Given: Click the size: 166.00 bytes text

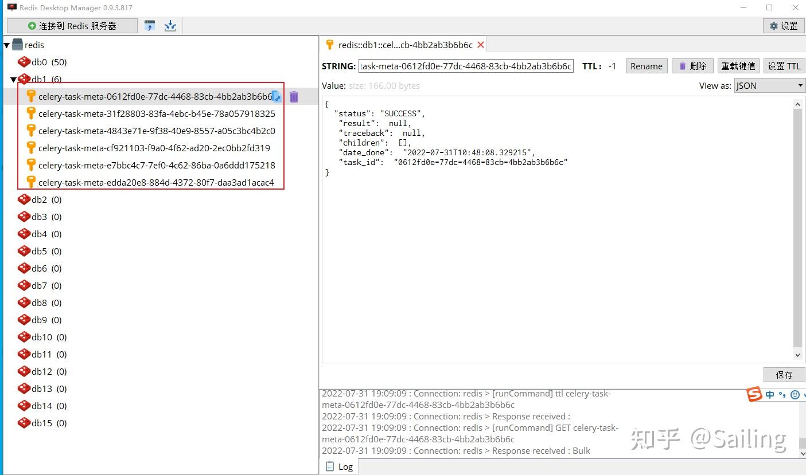Looking at the screenshot, I should (x=384, y=85).
